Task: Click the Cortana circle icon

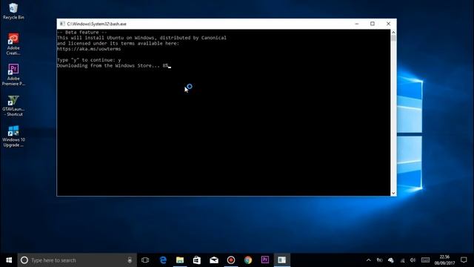Action: pyautogui.click(x=24, y=260)
